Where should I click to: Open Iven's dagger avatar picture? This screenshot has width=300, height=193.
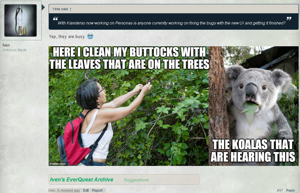pyautogui.click(x=21, y=20)
